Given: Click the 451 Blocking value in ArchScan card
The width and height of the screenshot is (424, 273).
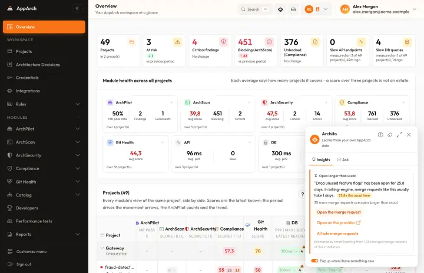Looking at the screenshot, I should pos(217,114).
